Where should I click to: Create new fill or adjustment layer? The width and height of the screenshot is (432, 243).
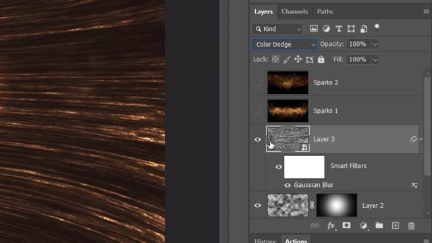(363, 225)
